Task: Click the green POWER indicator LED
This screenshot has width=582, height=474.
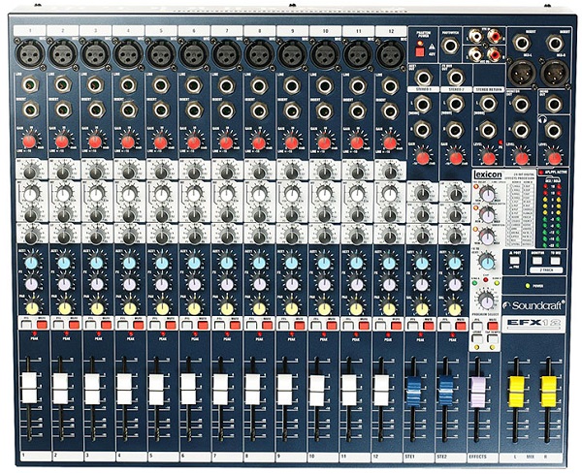Action: pyautogui.click(x=527, y=286)
